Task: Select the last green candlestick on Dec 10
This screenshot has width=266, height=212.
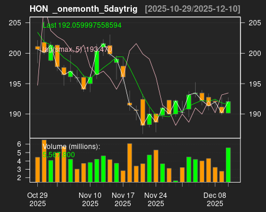Action: (228, 107)
